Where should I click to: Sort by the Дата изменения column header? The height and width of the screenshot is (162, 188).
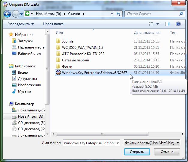(147, 33)
